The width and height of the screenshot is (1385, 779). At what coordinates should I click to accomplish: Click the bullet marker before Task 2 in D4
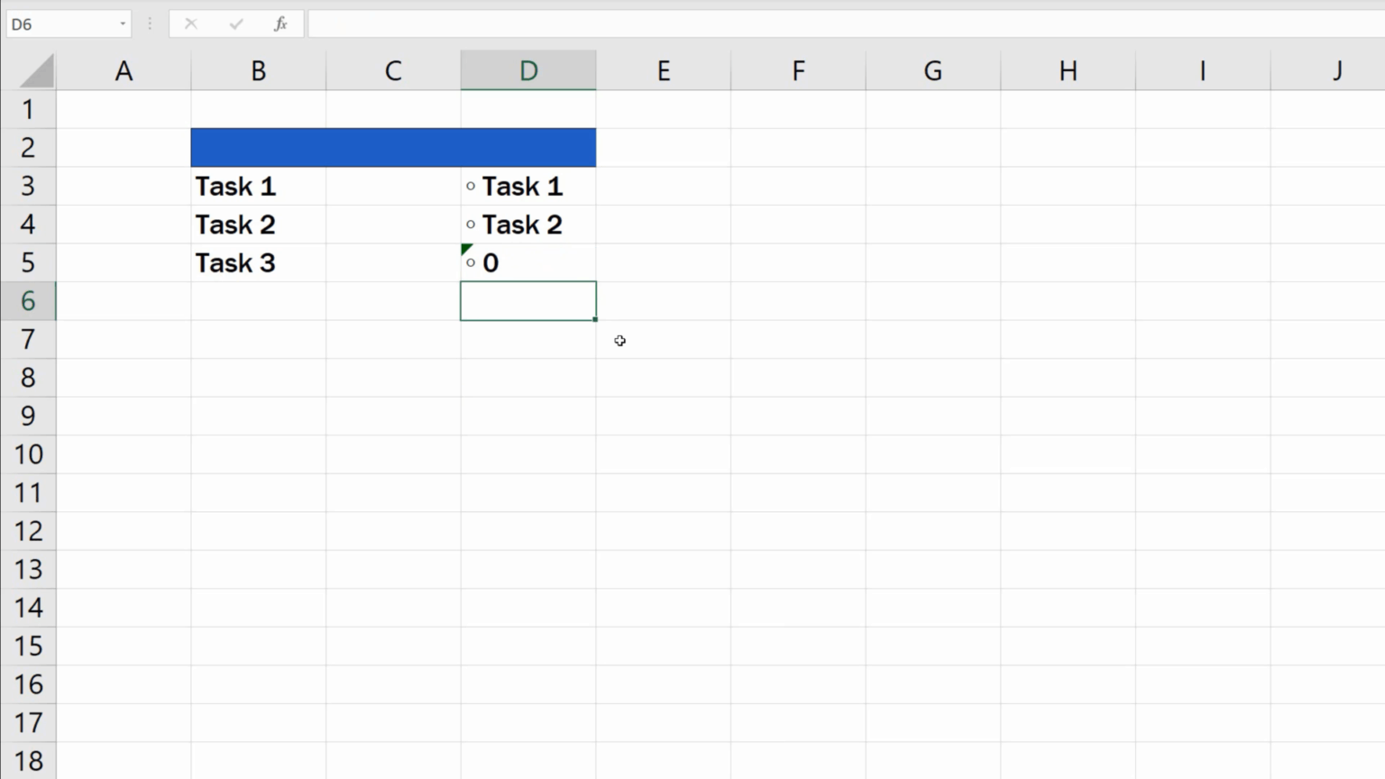click(471, 224)
